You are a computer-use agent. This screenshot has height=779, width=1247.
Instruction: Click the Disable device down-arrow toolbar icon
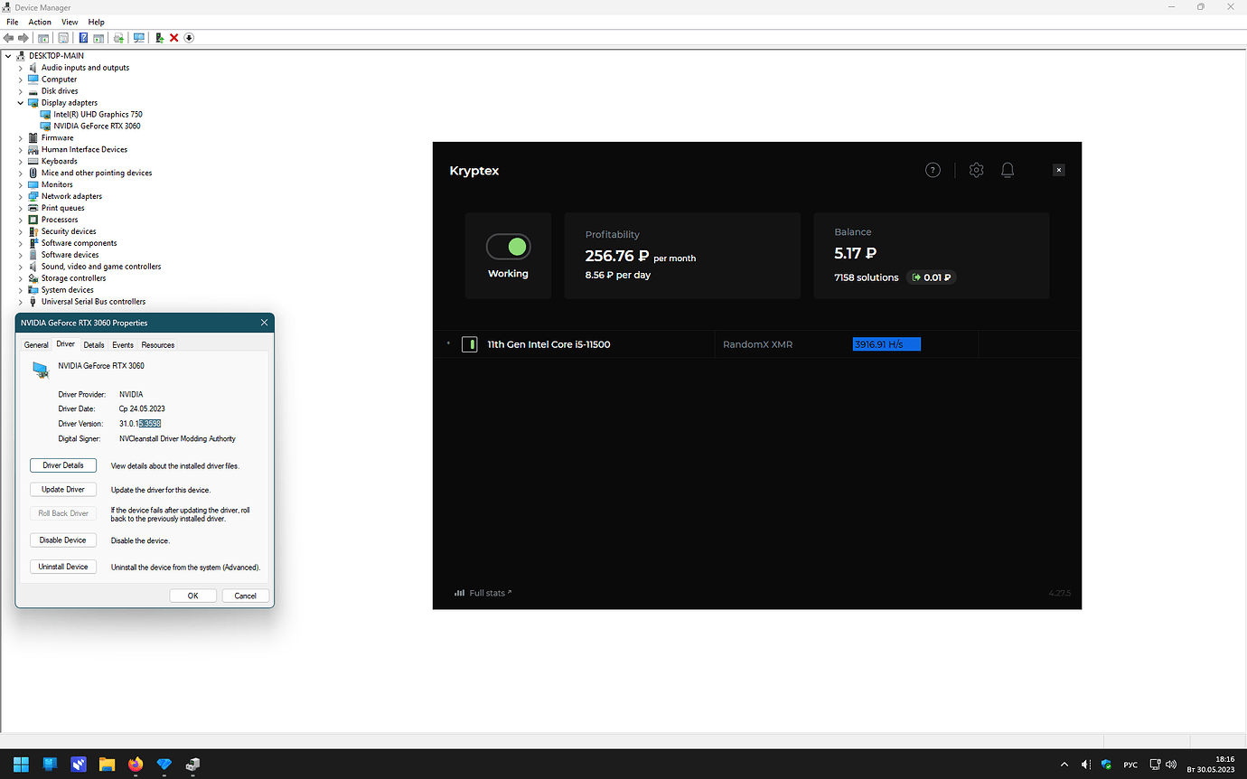click(x=189, y=38)
